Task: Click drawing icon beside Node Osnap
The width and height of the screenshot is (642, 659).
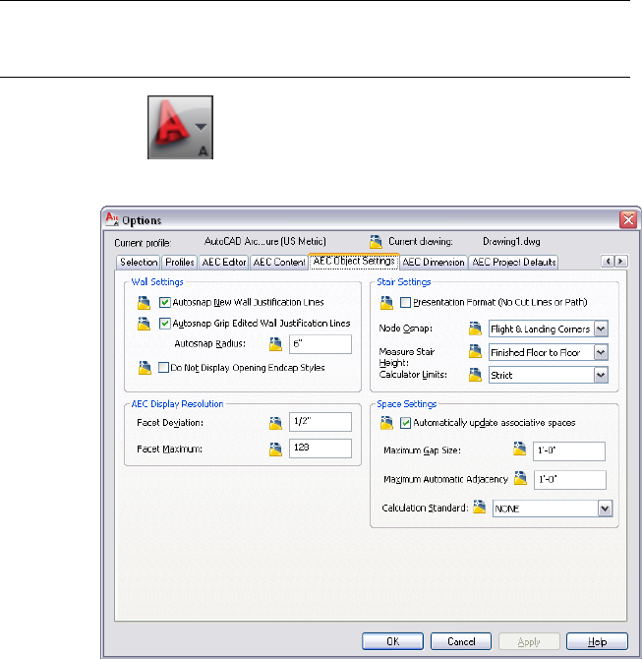Action: coord(475,329)
